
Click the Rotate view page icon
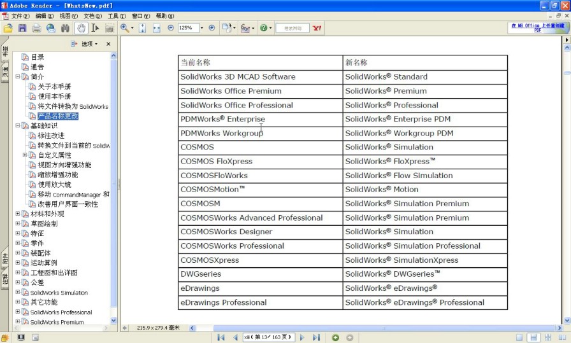coord(226,28)
